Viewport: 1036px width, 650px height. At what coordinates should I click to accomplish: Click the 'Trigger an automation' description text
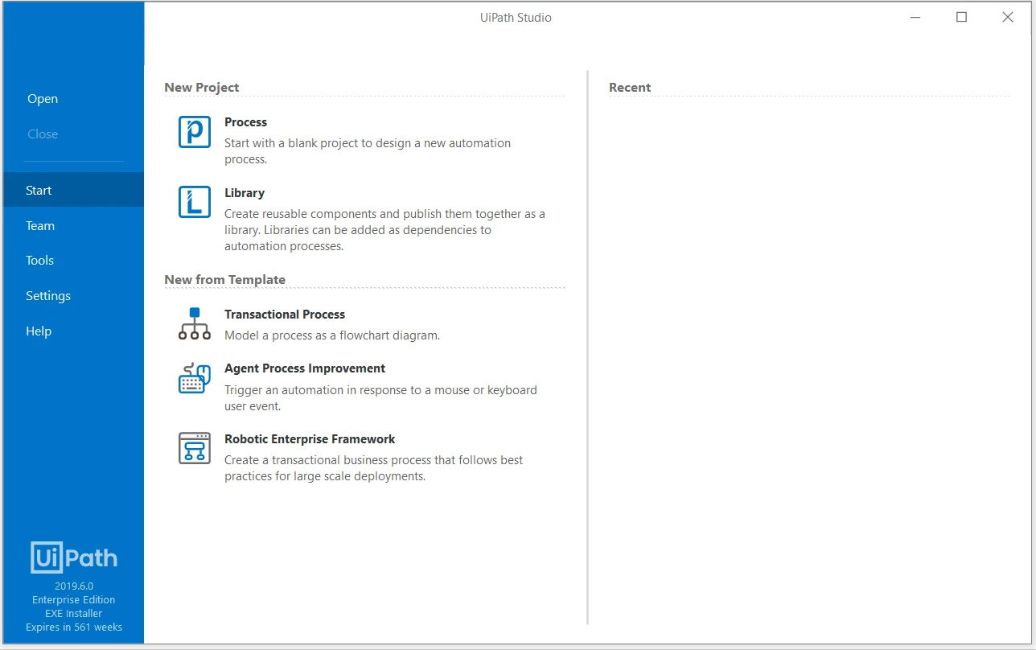click(x=380, y=398)
